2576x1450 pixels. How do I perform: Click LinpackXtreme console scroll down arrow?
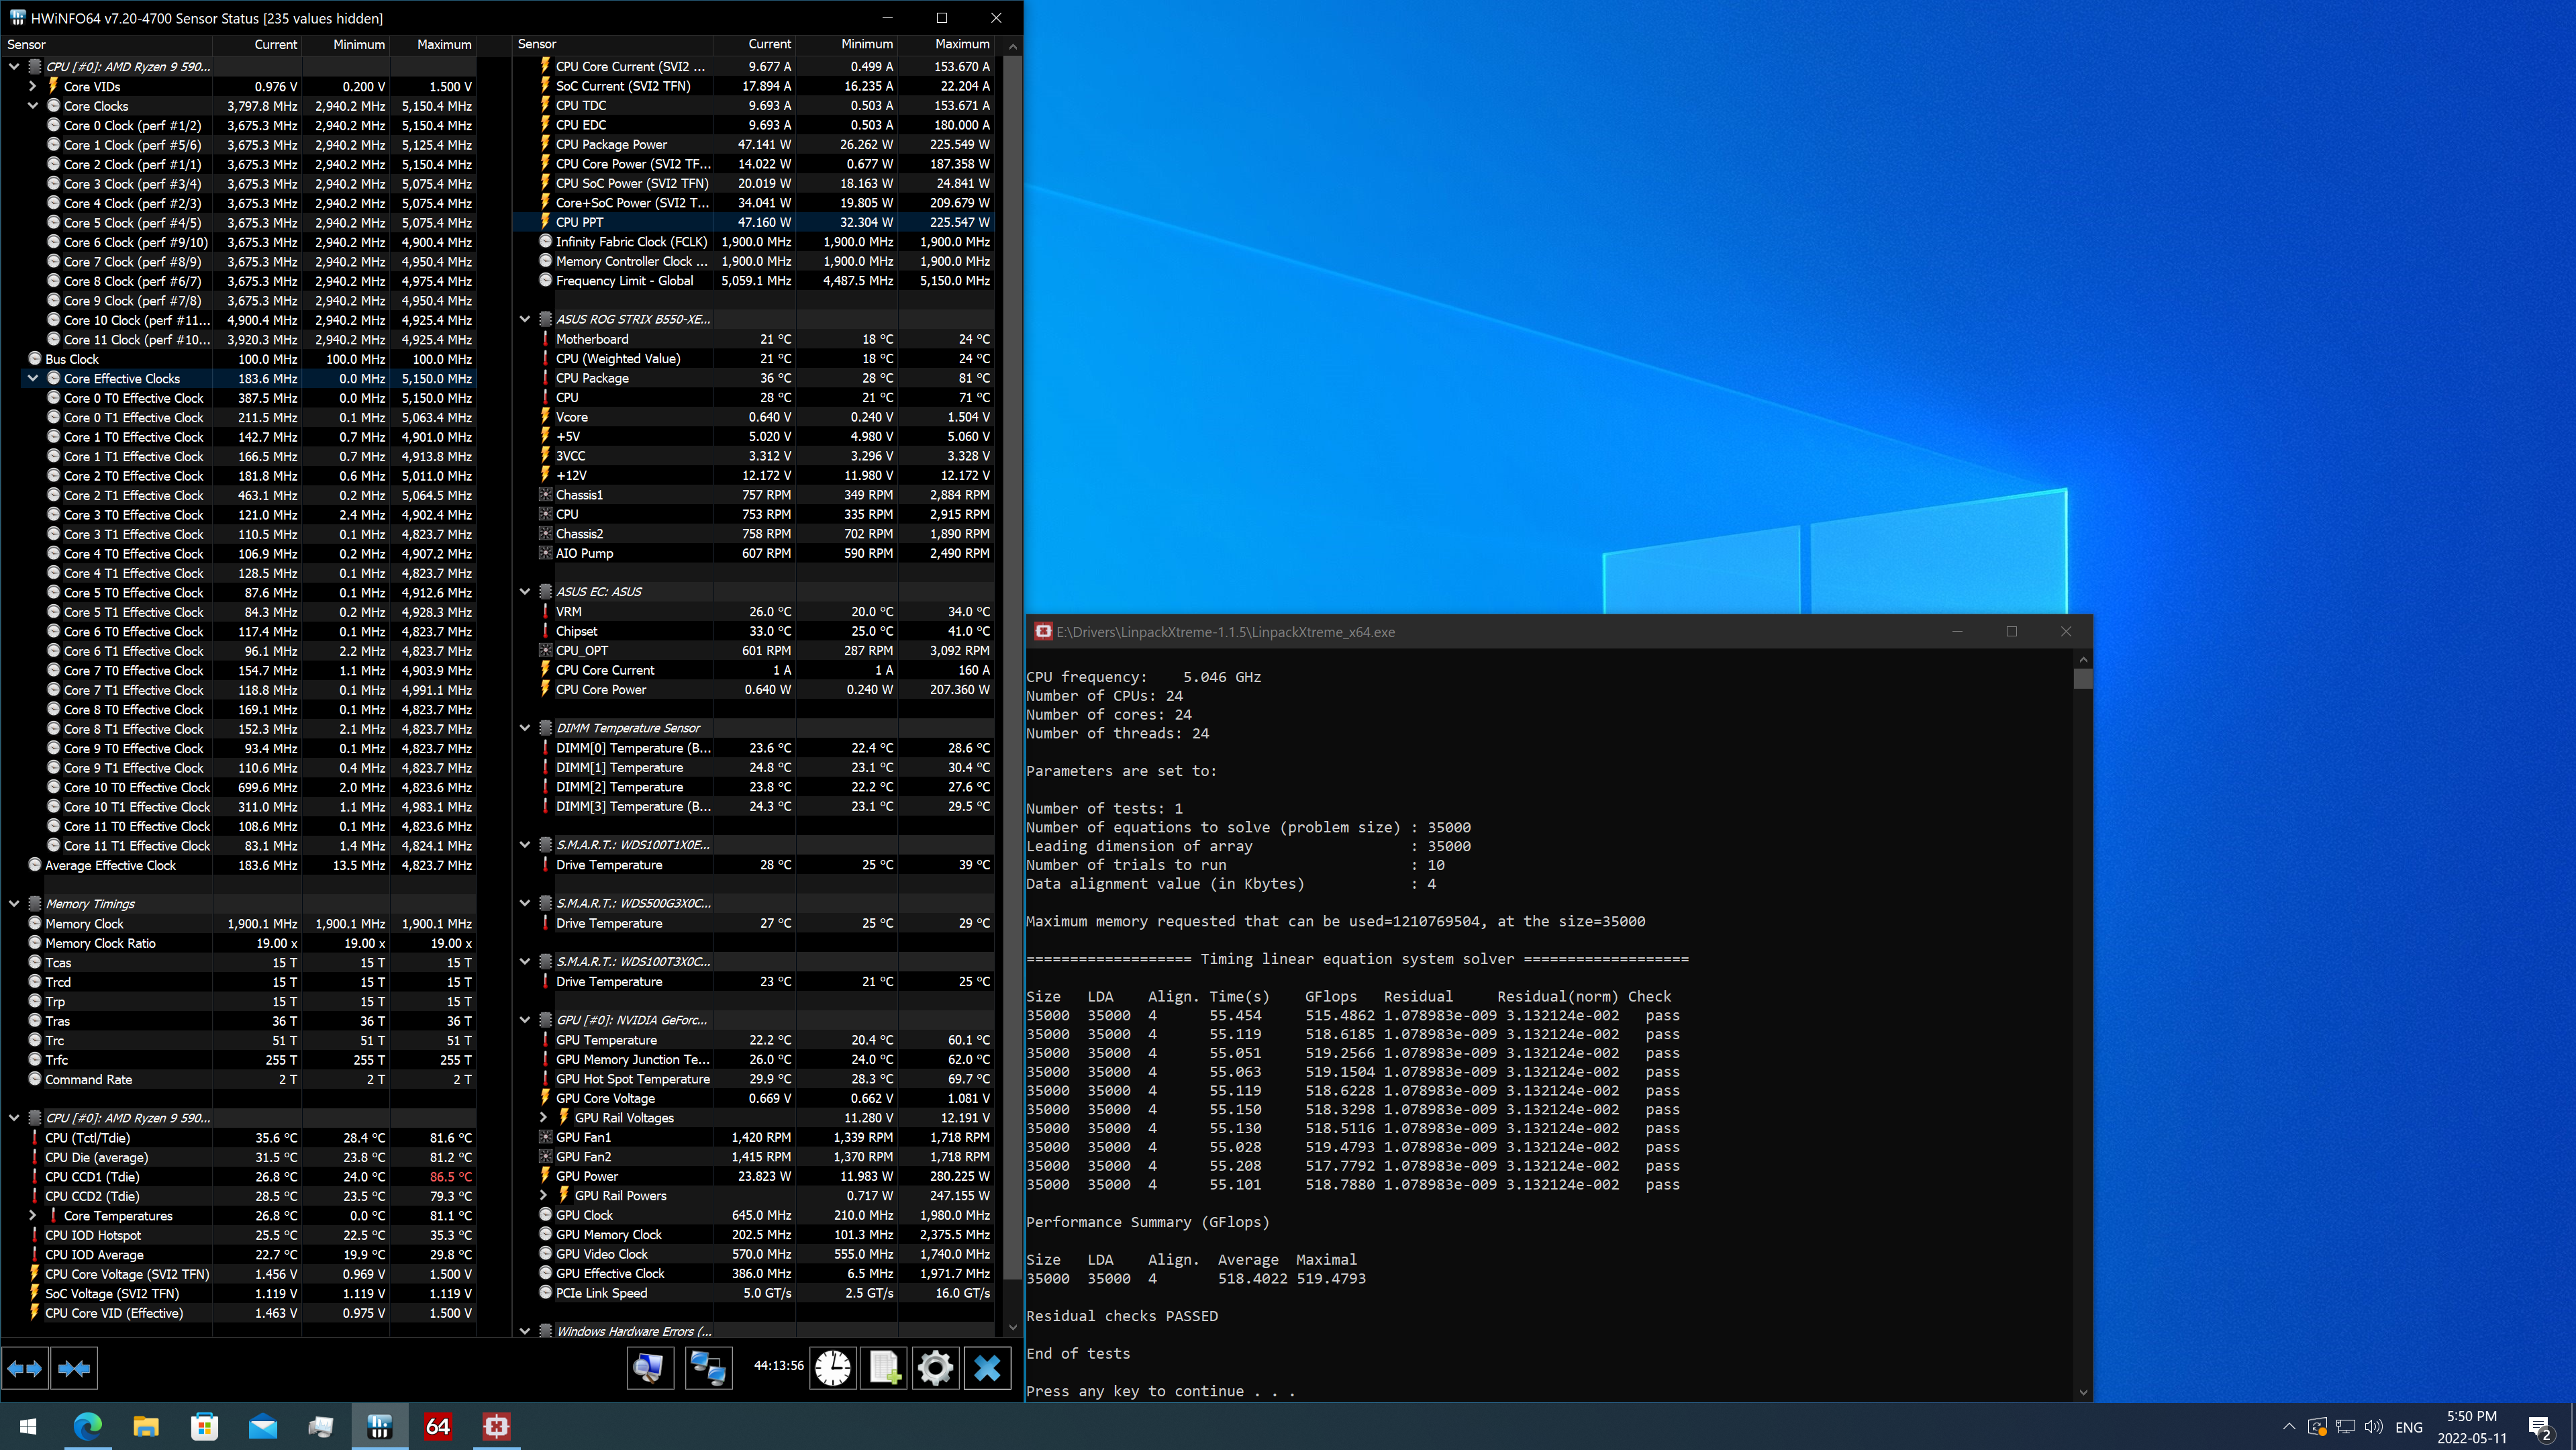click(2083, 1392)
